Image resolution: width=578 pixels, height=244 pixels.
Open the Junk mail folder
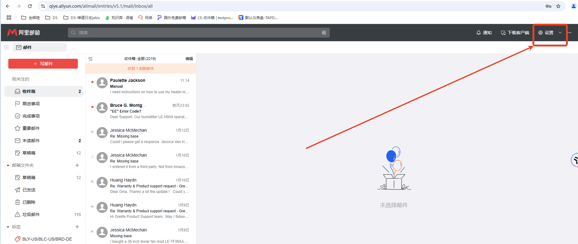[31, 214]
